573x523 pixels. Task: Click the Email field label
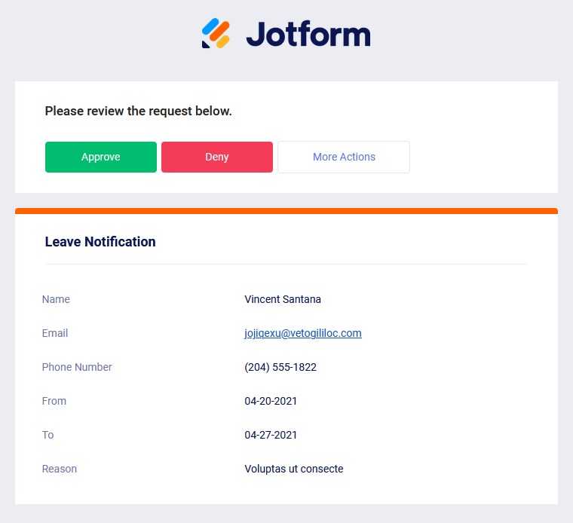(x=55, y=333)
